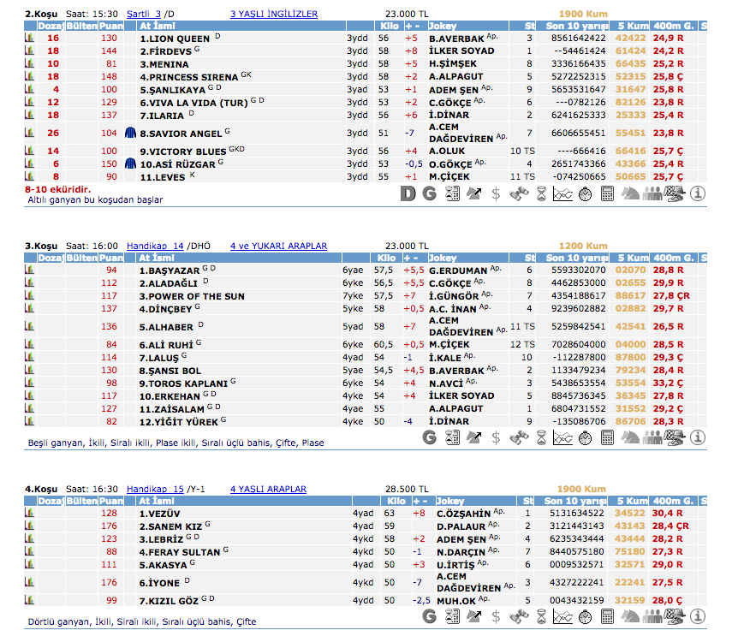
Task: Click the '3 YAŞLI İNGİLİZLER' link
Action: [x=274, y=15]
